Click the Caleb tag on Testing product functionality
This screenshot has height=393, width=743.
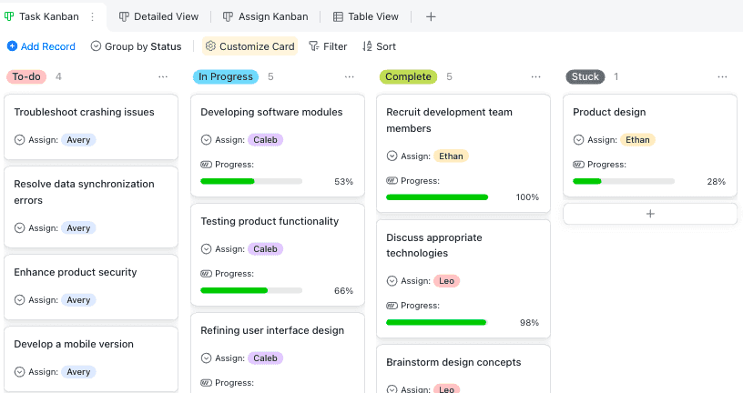pyautogui.click(x=265, y=249)
